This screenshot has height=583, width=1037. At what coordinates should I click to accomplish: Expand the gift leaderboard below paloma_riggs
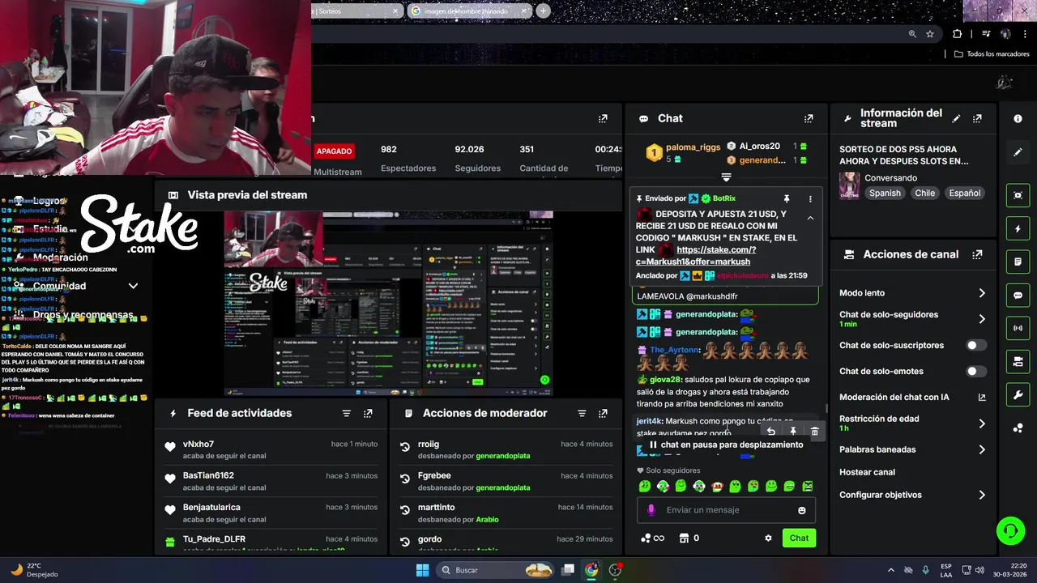click(726, 177)
